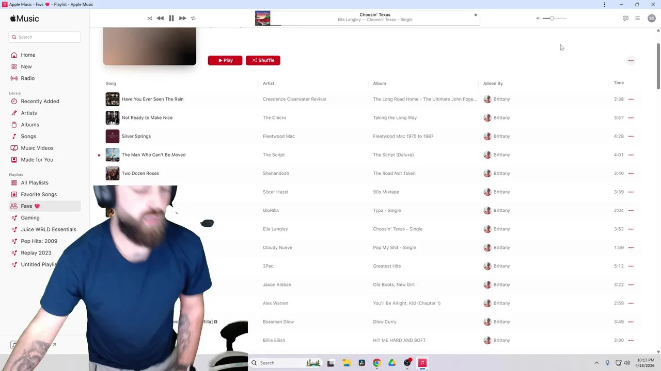Open the lyrics panel icon
The image size is (661, 371).
pos(625,19)
